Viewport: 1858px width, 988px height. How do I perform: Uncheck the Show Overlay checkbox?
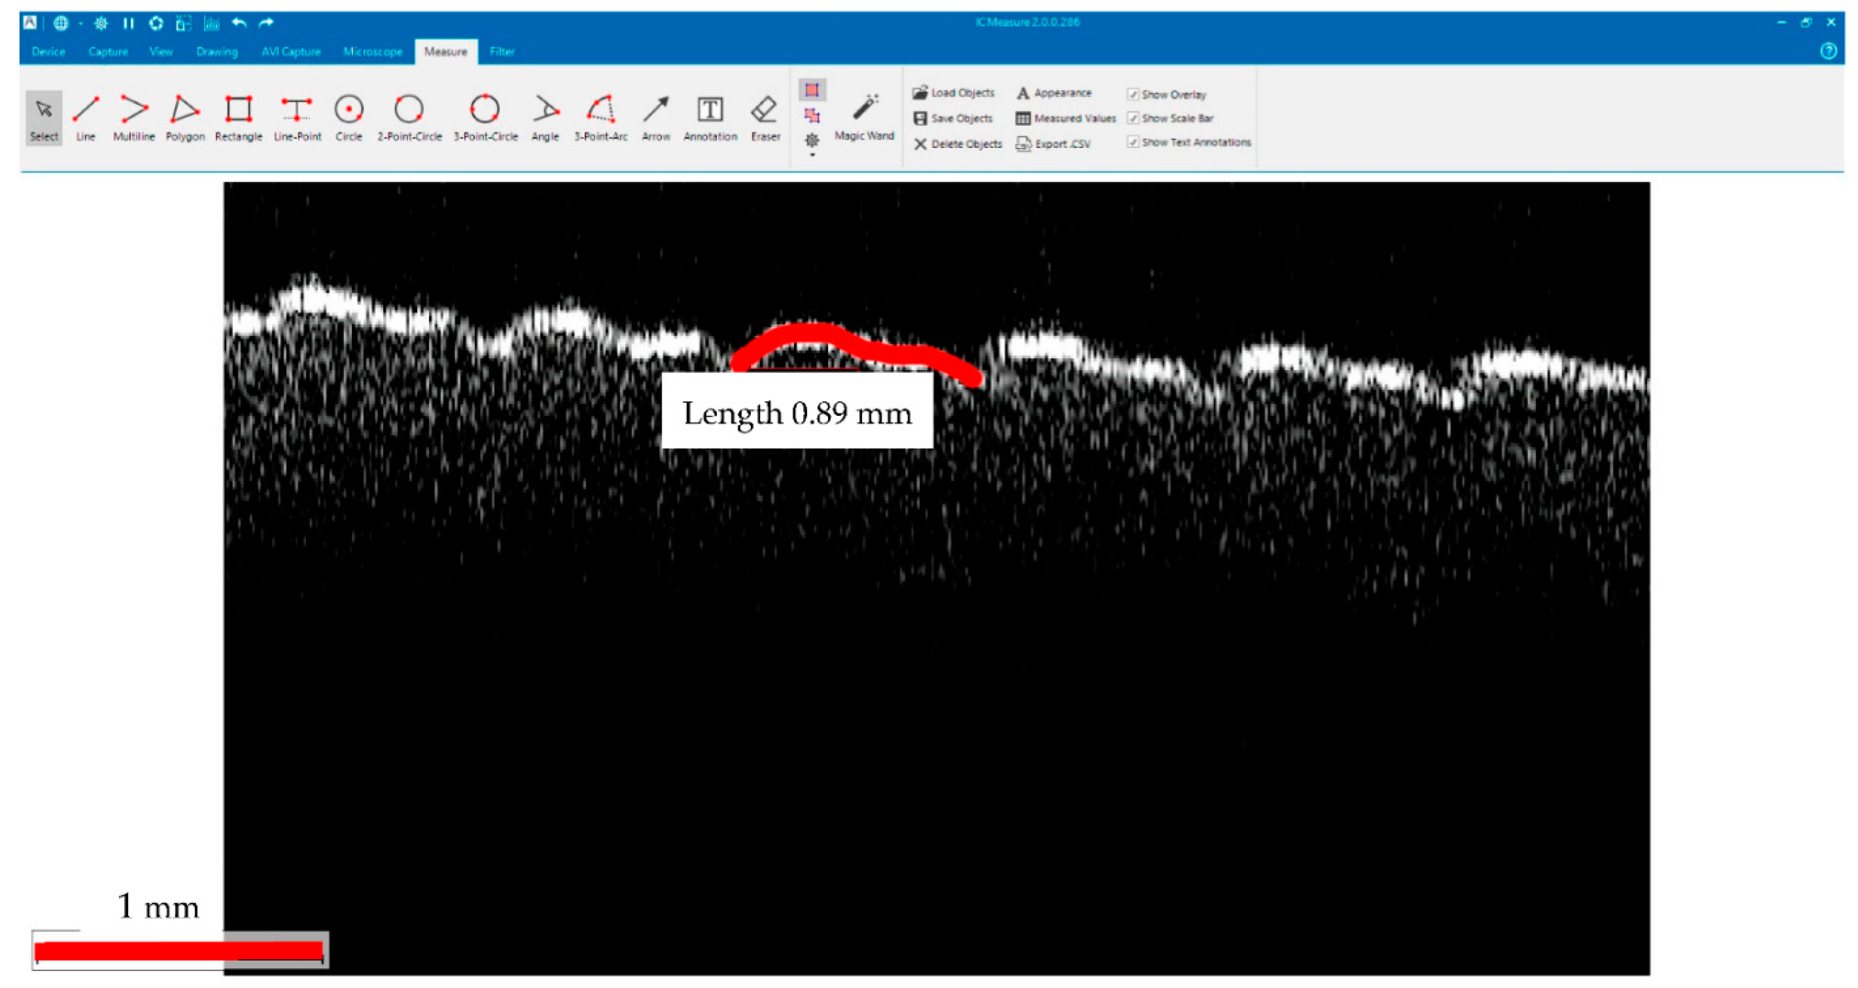coord(1133,94)
